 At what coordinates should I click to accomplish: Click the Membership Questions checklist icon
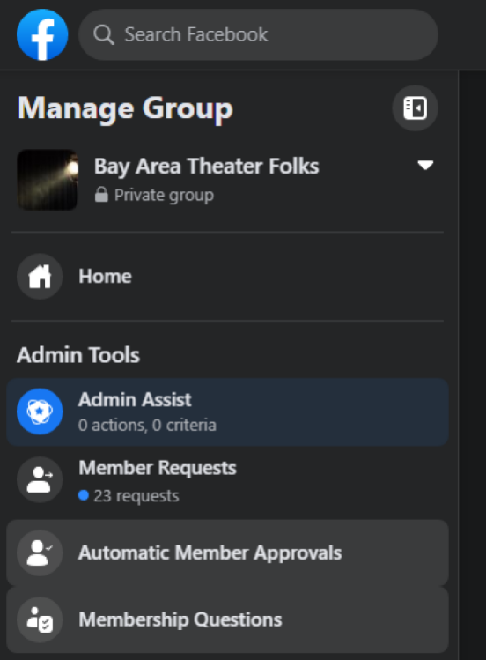tap(40, 619)
